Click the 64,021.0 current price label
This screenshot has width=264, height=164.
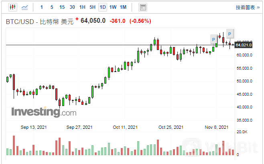244,45
